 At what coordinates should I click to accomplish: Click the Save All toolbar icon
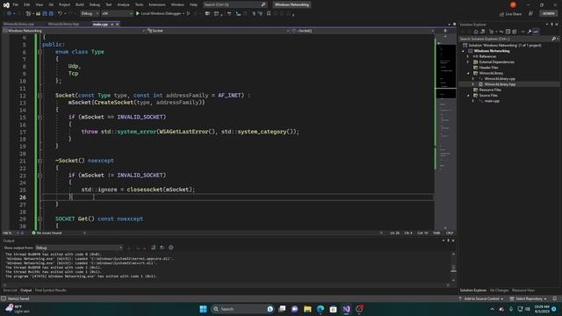point(51,14)
